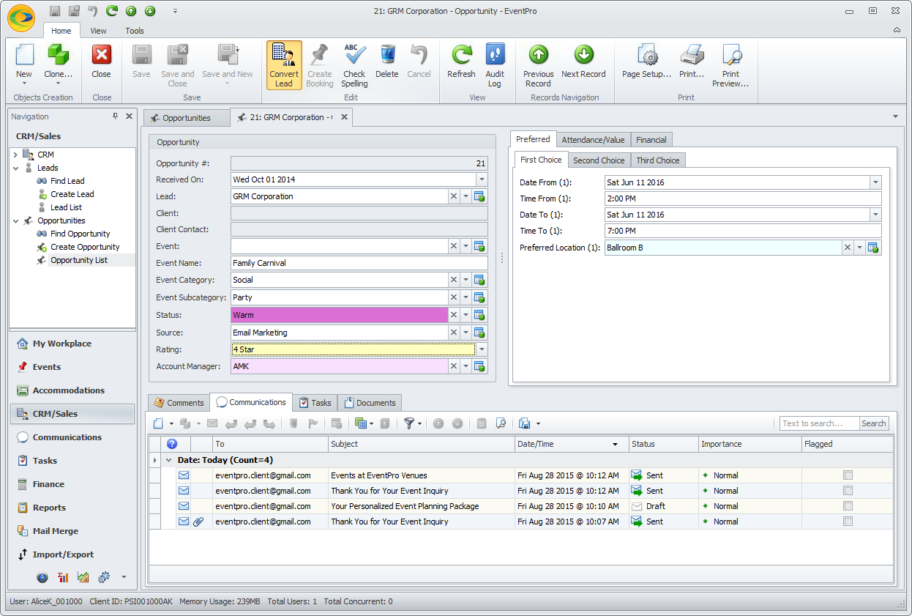Click the question mark column header icon

click(172, 444)
